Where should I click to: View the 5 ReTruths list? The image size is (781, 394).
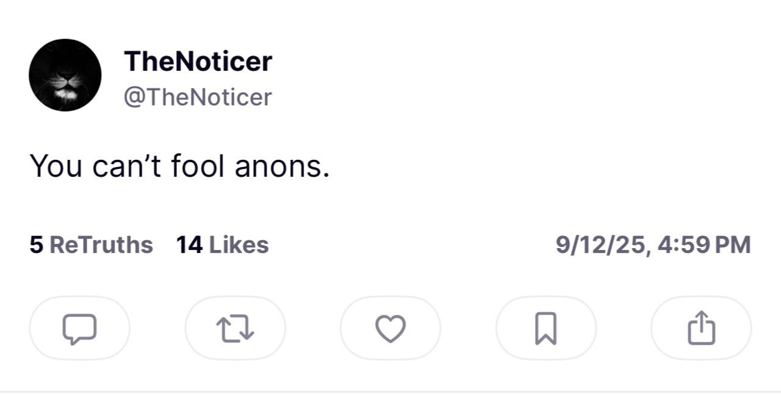tap(92, 245)
